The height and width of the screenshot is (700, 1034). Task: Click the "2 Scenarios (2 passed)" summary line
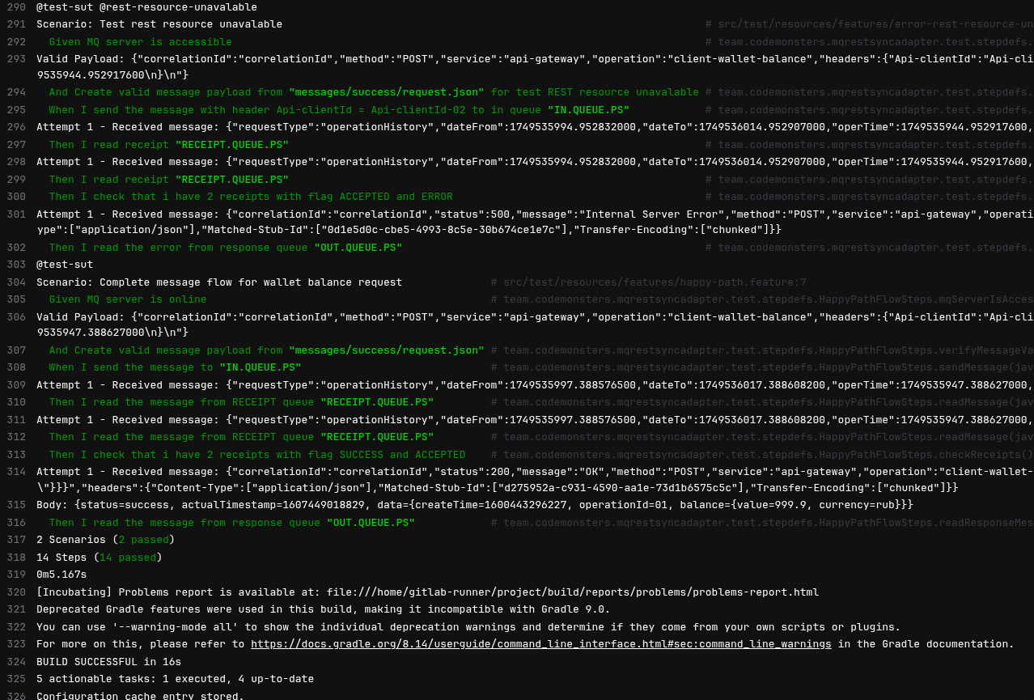pyautogui.click(x=105, y=540)
